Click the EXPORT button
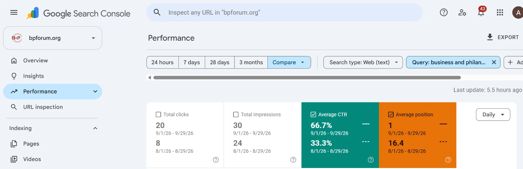Viewport: 523px width, 169px height. [x=503, y=37]
